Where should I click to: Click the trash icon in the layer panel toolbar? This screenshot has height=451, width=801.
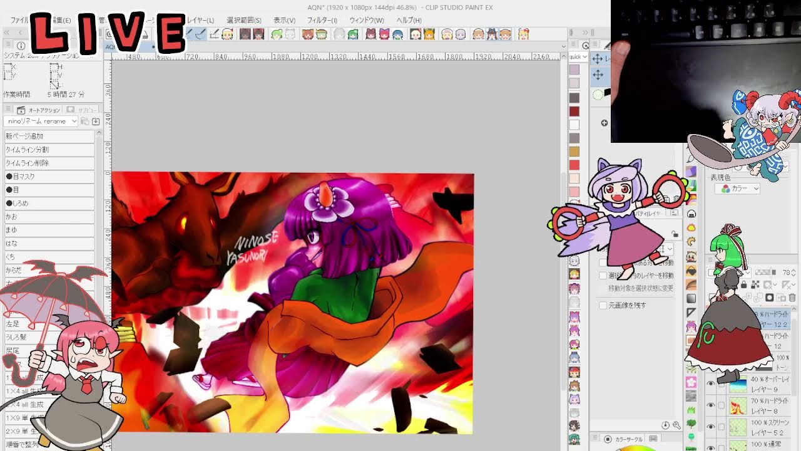tap(792, 298)
